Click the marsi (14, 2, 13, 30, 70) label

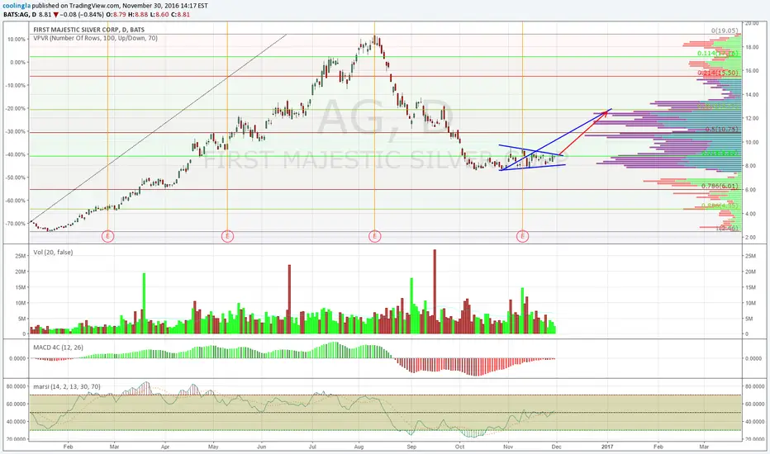(67, 387)
